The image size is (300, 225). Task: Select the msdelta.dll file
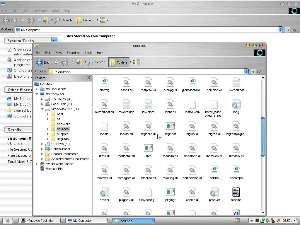pyautogui.click(x=170, y=148)
